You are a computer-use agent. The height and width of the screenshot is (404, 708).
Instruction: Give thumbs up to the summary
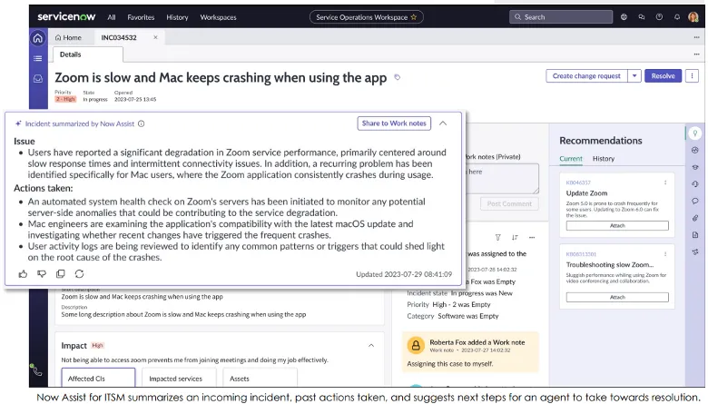click(23, 274)
